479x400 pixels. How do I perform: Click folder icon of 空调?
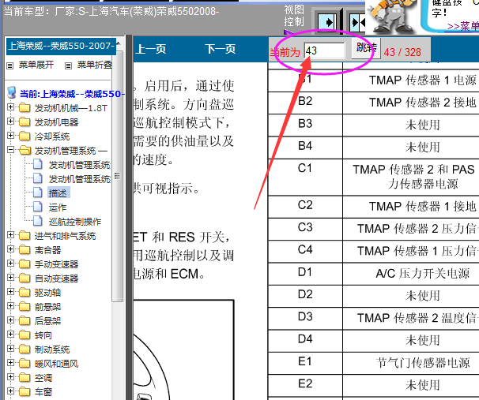25,377
